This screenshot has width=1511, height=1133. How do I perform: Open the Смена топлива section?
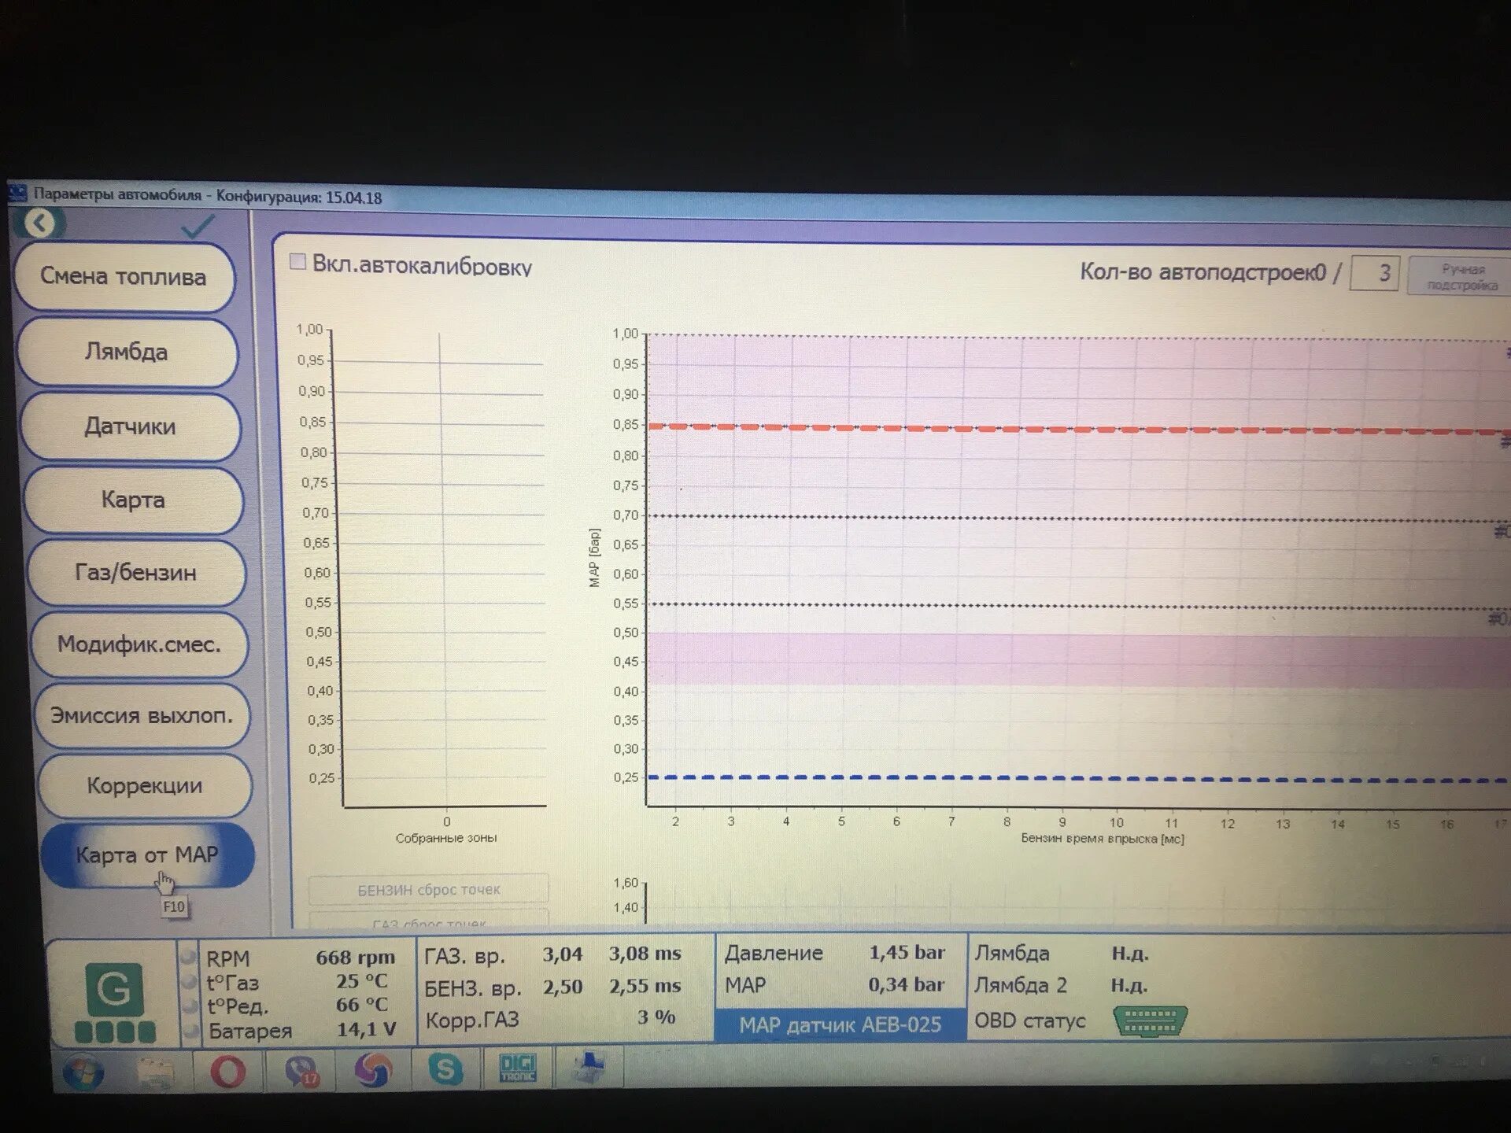coord(124,277)
